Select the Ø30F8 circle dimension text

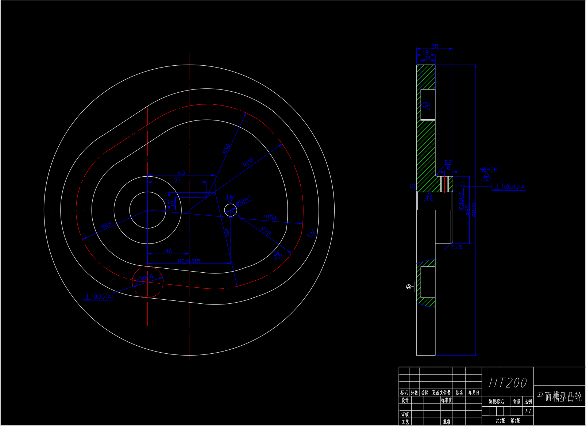click(145, 278)
